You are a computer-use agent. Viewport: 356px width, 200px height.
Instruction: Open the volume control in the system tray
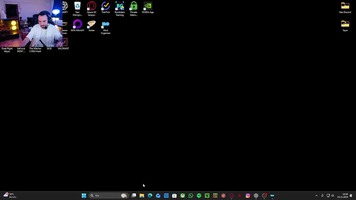[332, 196]
